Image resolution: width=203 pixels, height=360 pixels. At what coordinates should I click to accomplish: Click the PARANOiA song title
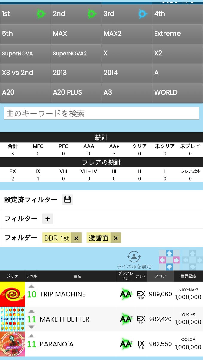point(57,344)
